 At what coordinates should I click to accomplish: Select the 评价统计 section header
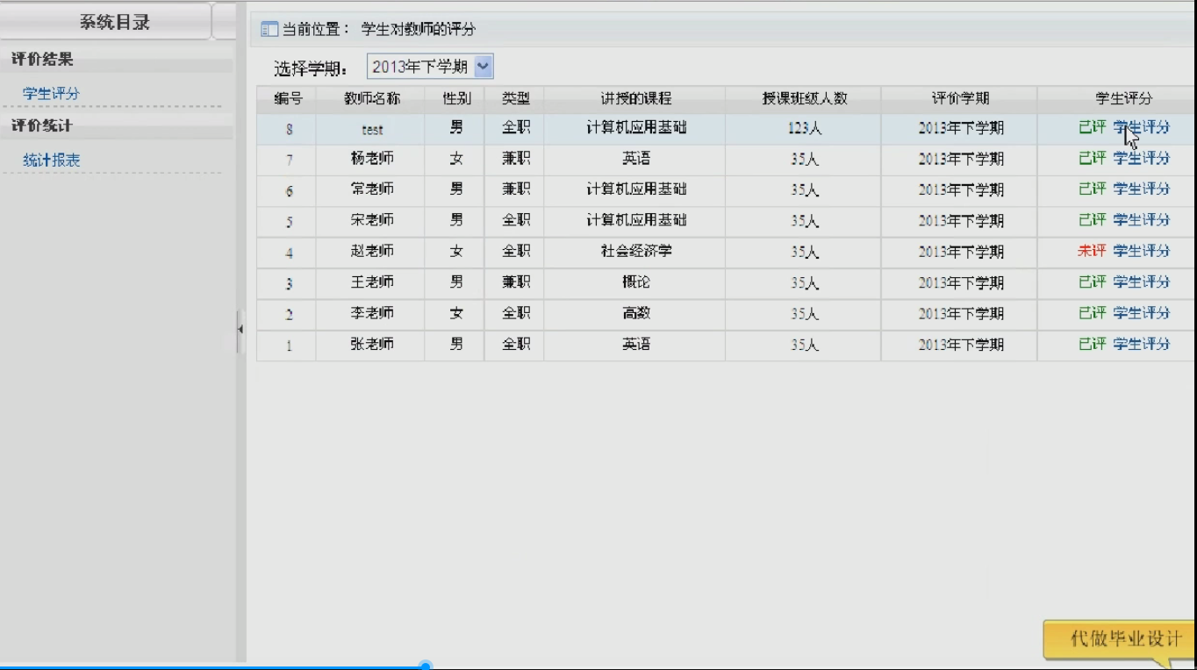[x=42, y=125]
